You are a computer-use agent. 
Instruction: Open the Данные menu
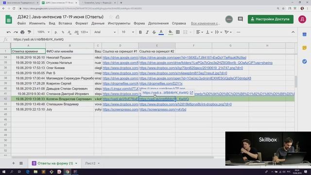[98, 23]
